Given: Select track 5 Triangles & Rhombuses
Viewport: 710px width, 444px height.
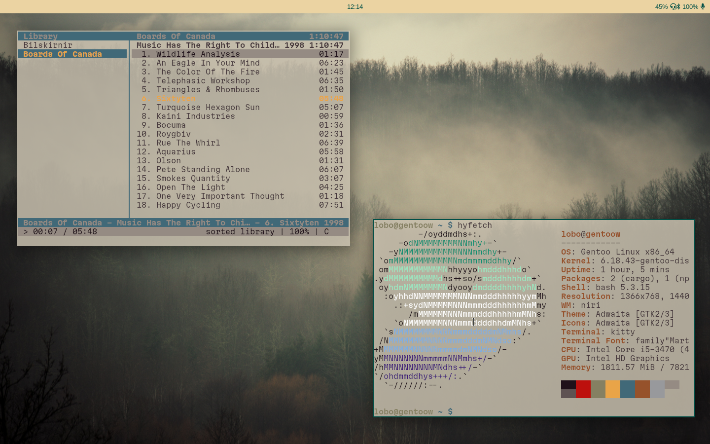Looking at the screenshot, I should (240, 89).
